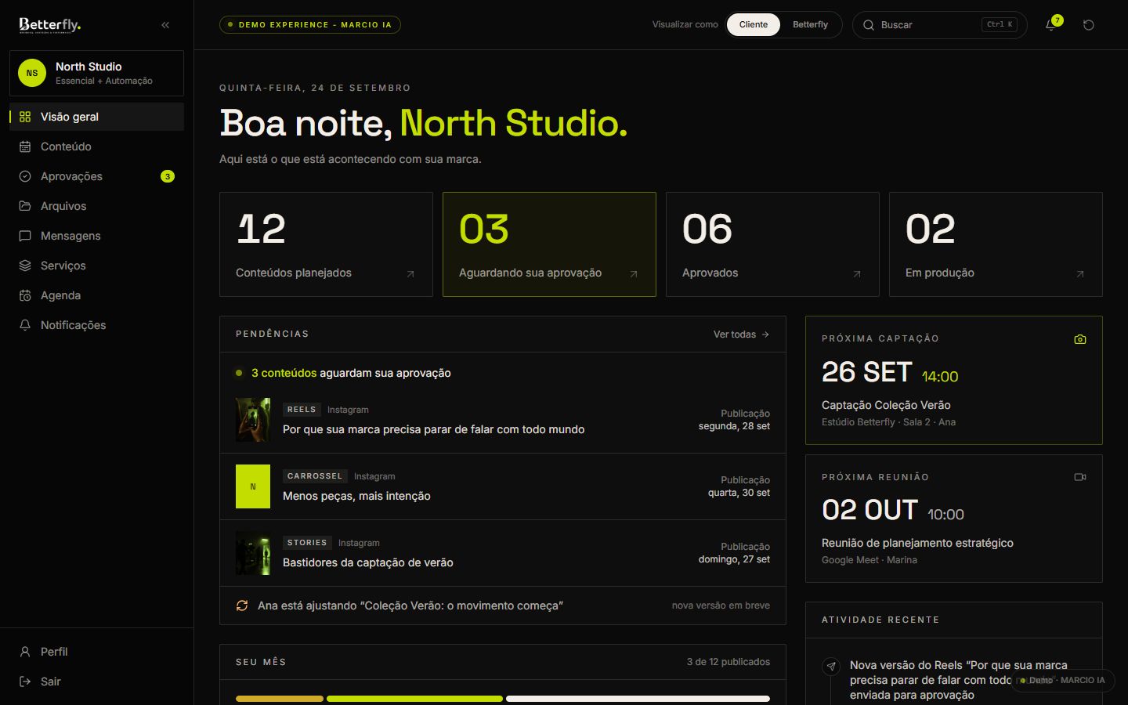Open the Agenda page
The width and height of the screenshot is (1128, 705).
click(x=96, y=295)
